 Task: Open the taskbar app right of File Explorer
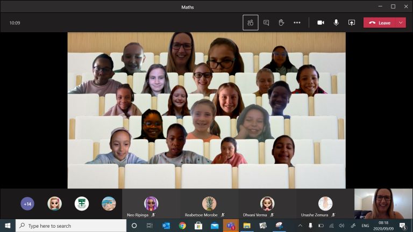[263, 226]
